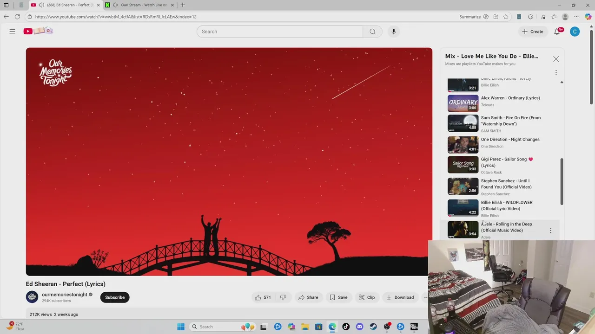Viewport: 595px width, 334px height.
Task: Click the browser address bar URL
Action: pos(116,17)
